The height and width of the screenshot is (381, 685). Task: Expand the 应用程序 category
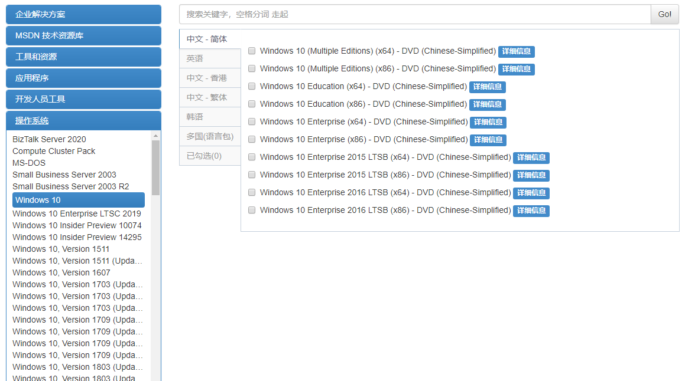point(83,78)
